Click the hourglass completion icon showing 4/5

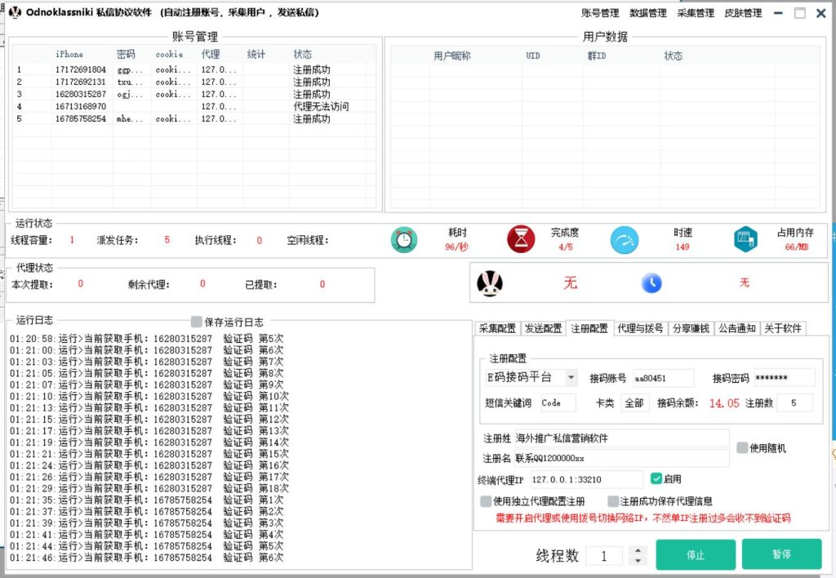[x=520, y=239]
